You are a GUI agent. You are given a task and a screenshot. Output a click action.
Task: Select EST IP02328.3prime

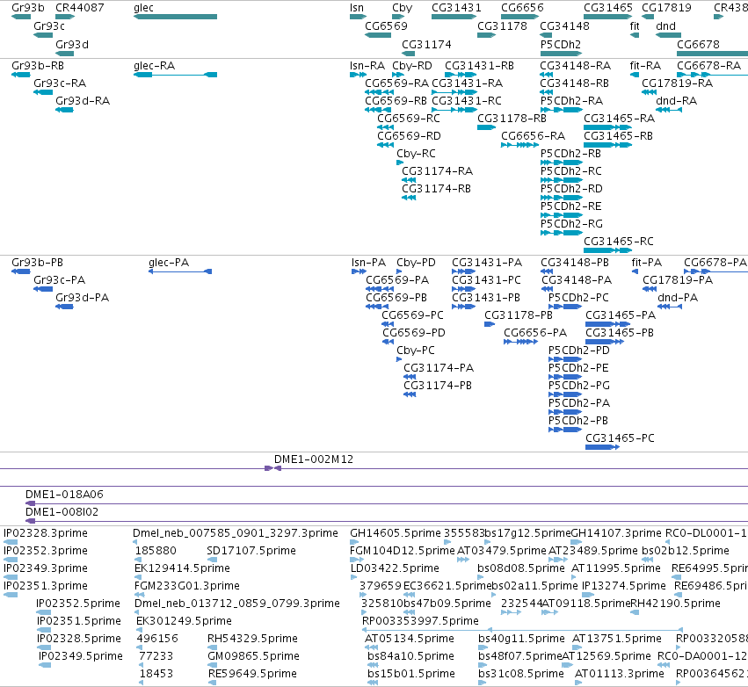(46, 533)
